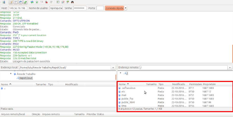Click the Porta input field
The width and height of the screenshot is (233, 117).
[100, 8]
